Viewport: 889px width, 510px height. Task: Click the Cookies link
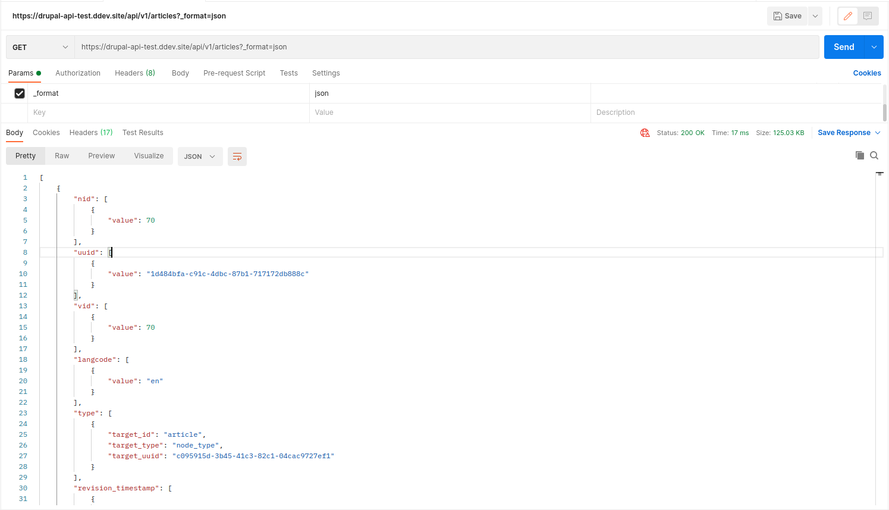pos(867,73)
